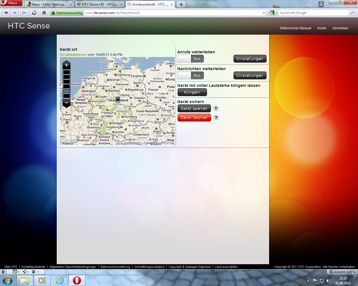
Task: Open Windows Explorer from the taskbar
Action: 25,280
